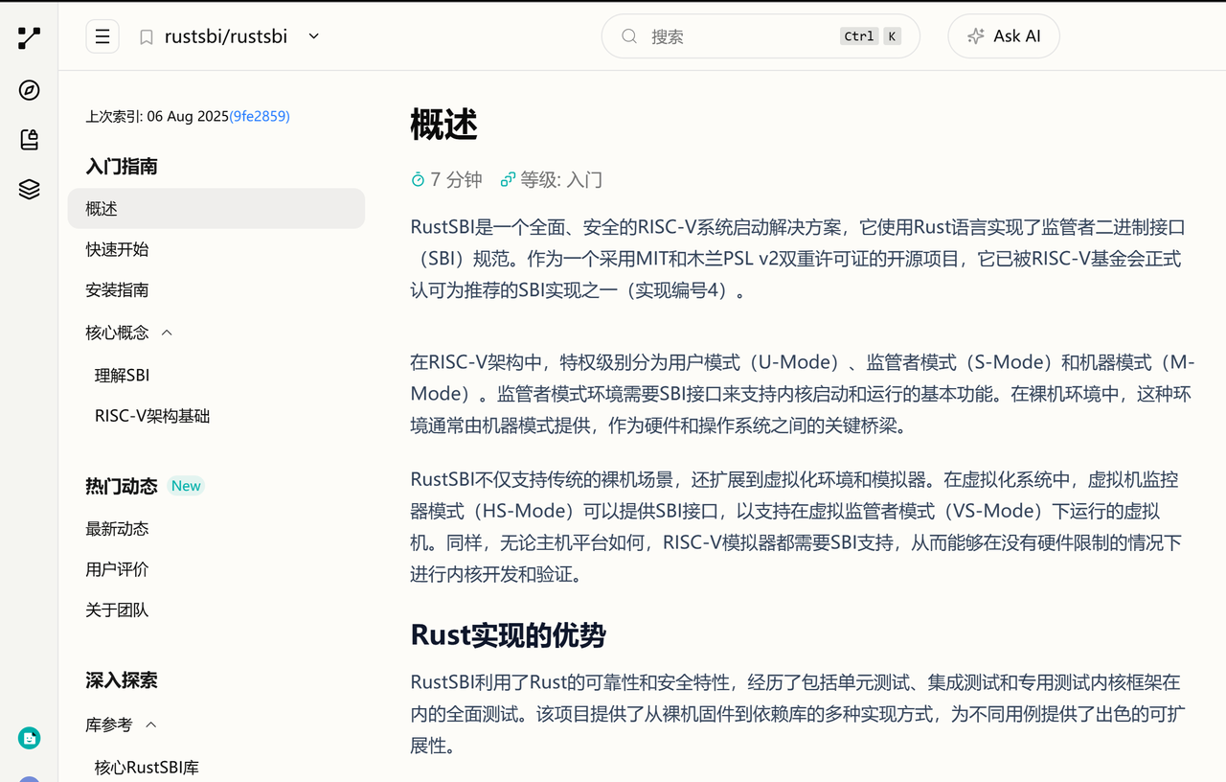Toggle the hamburger sidebar menu button

tap(102, 36)
